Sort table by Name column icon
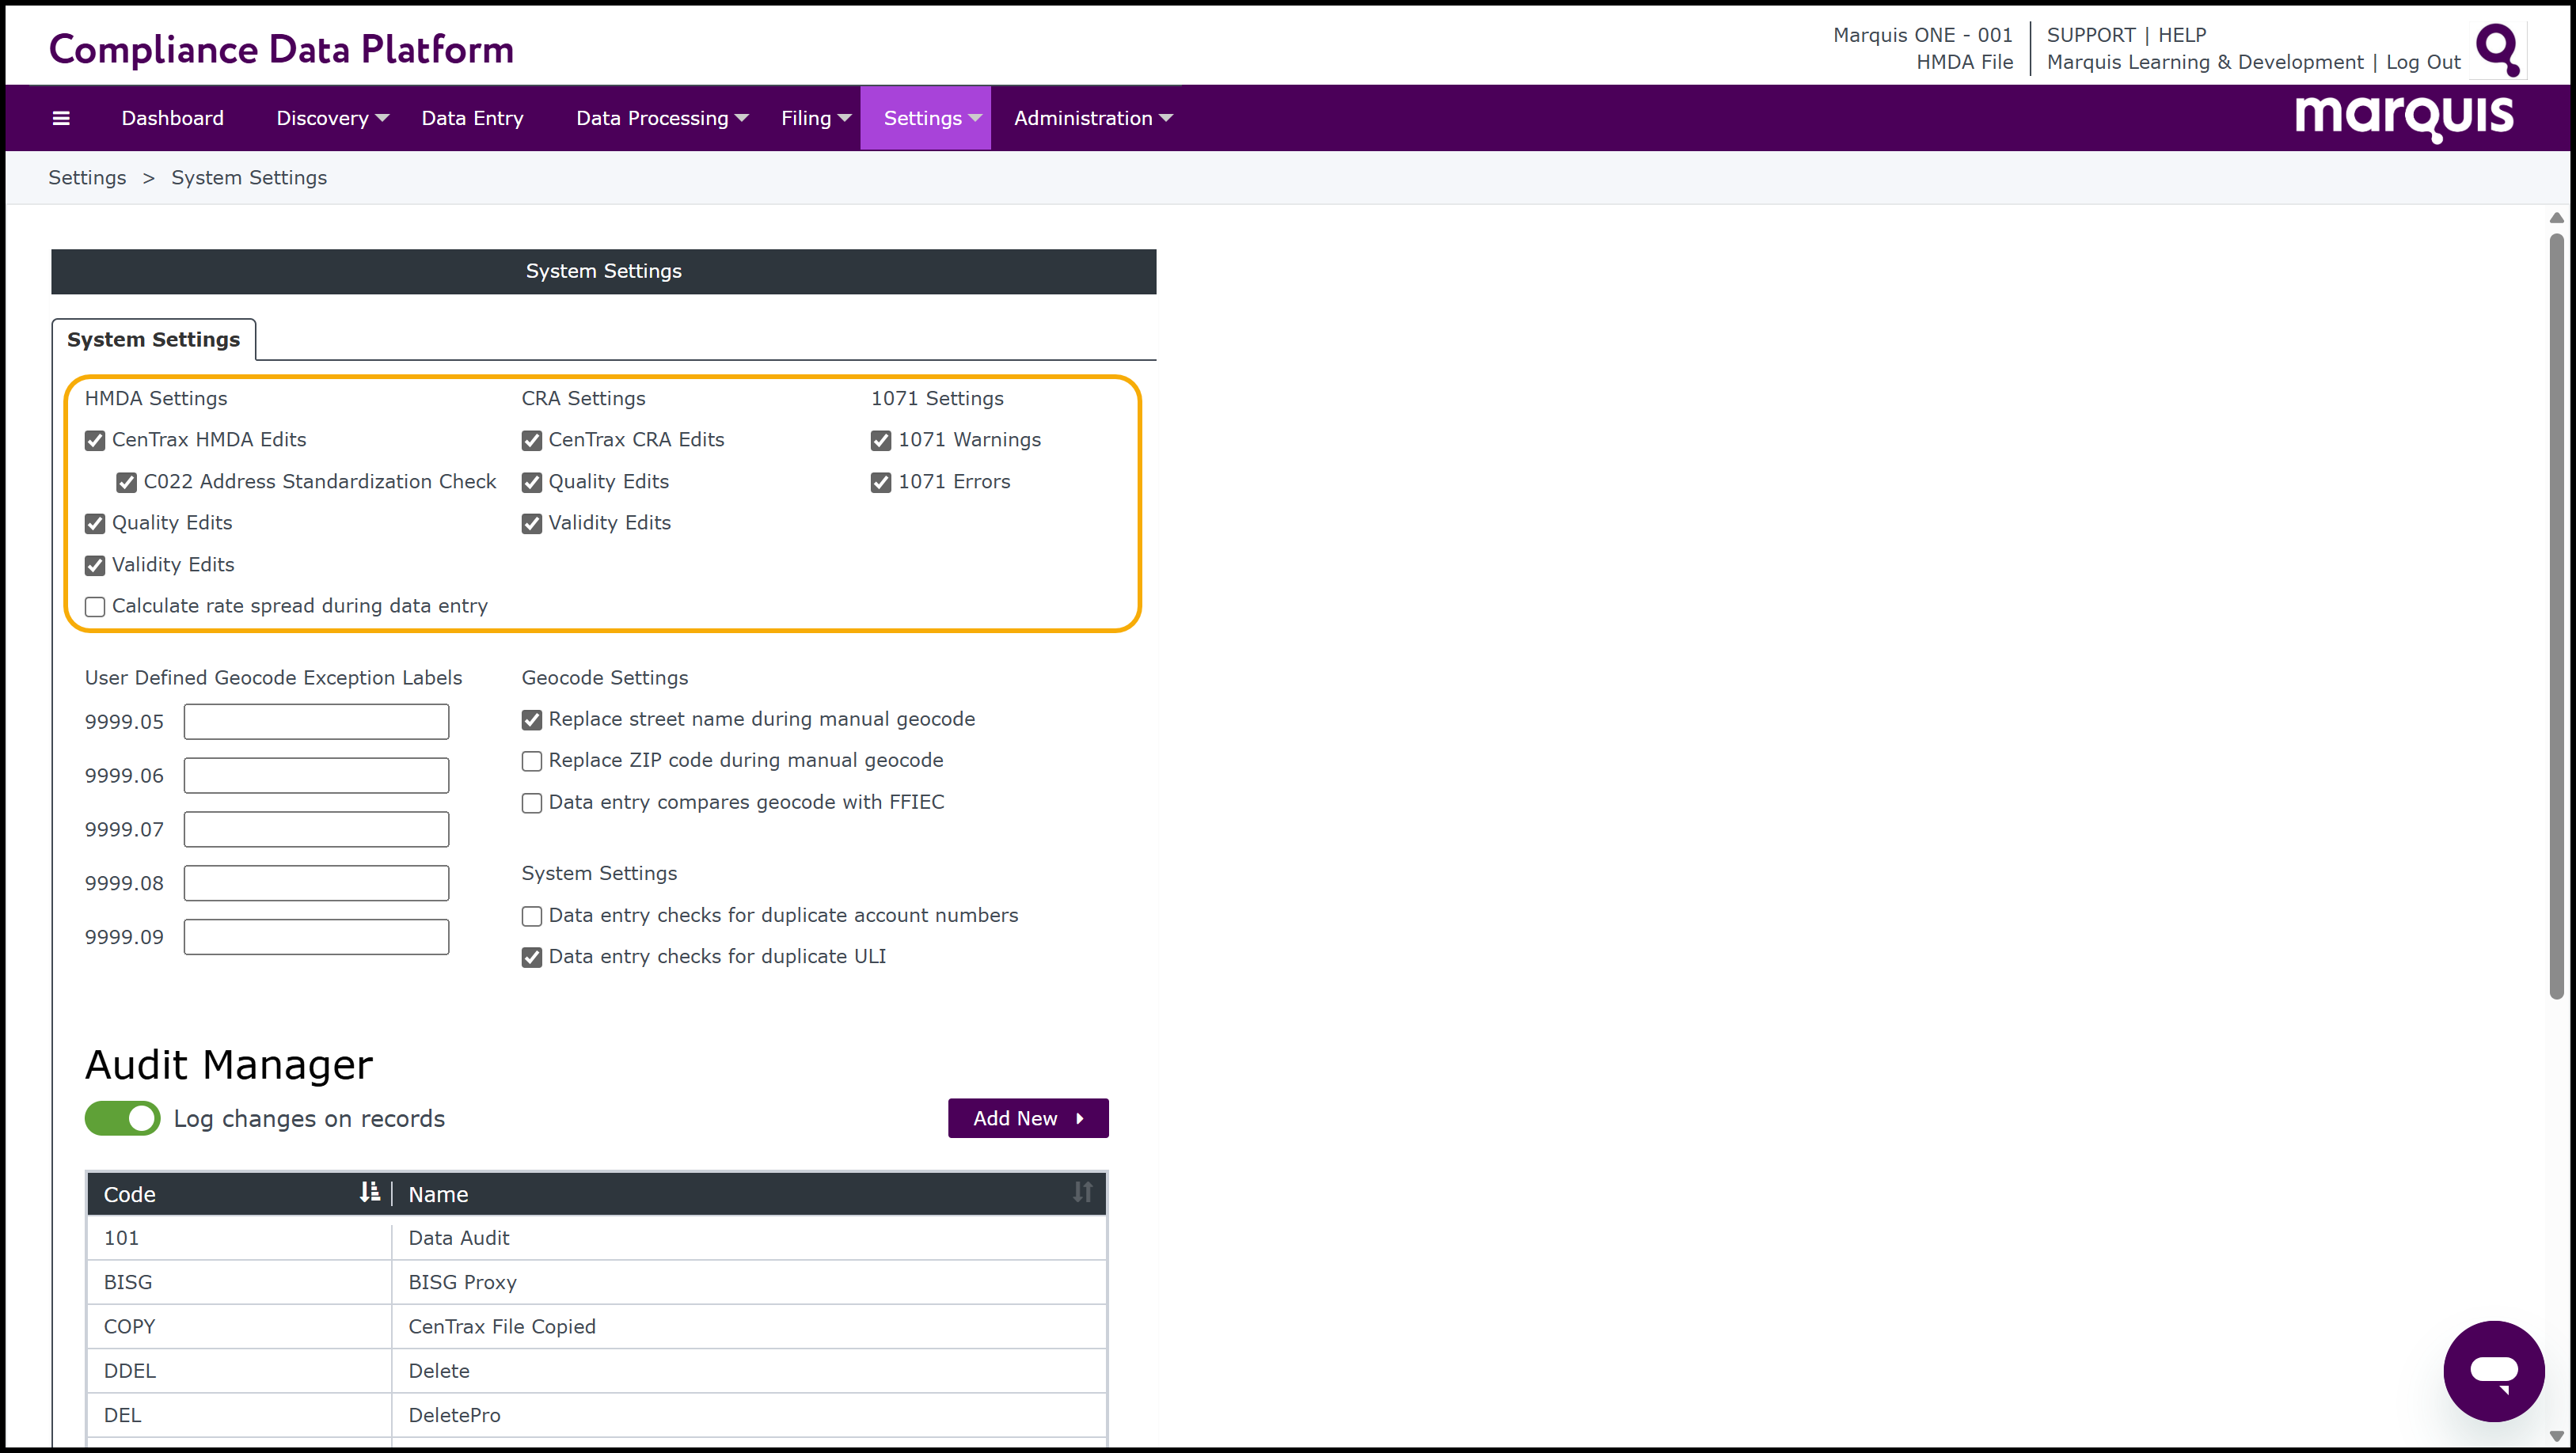2576x1453 pixels. (1082, 1192)
